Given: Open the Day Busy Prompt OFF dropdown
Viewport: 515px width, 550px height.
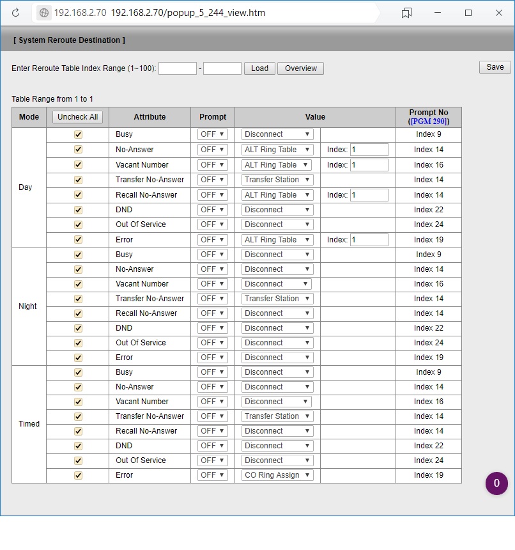Looking at the screenshot, I should pyautogui.click(x=212, y=134).
